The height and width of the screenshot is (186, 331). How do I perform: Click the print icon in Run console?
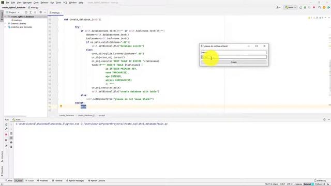pyautogui.click(x=11, y=143)
